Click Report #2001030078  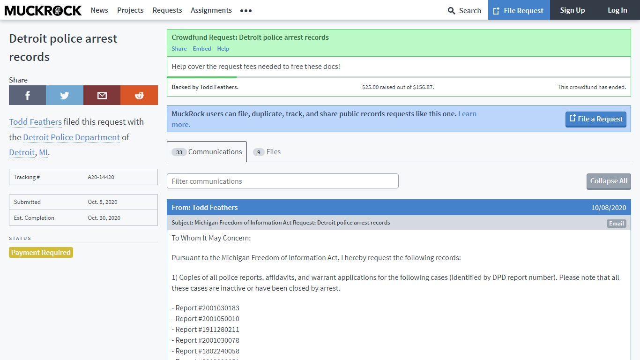pyautogui.click(x=205, y=340)
